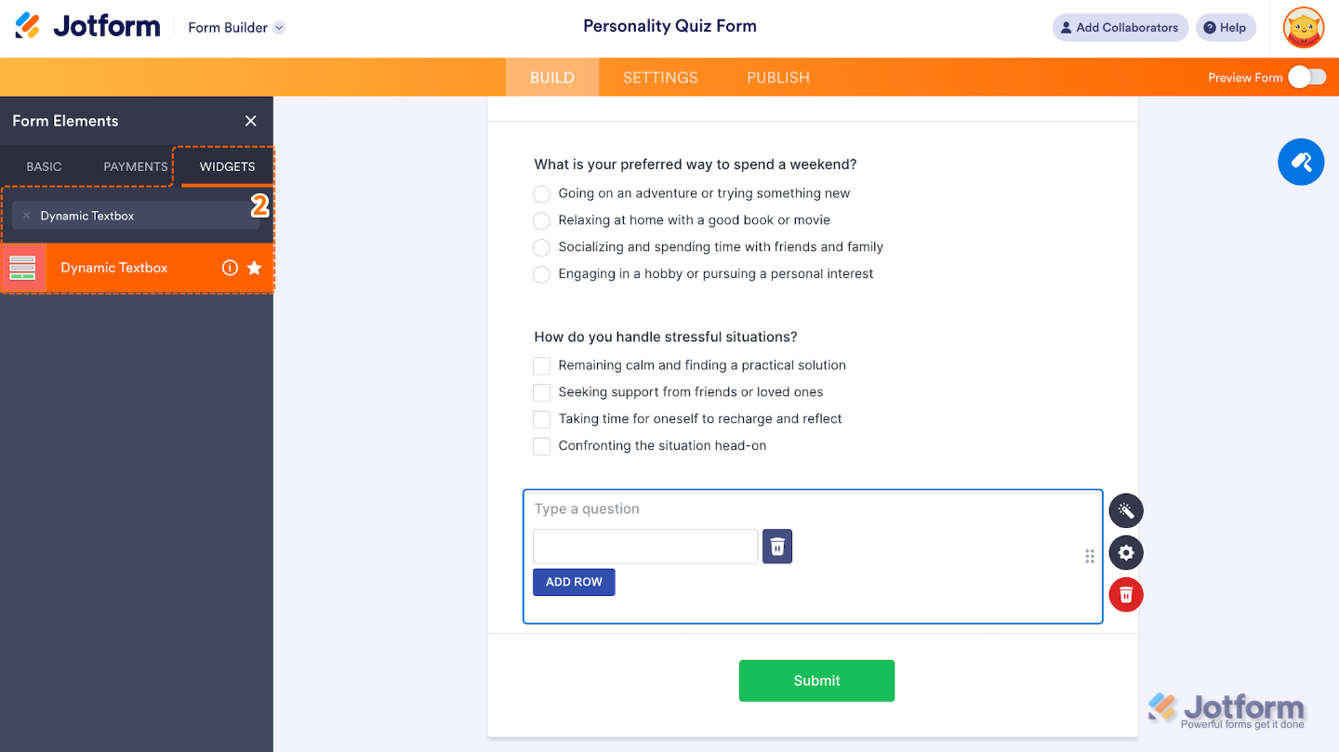
Task: Select 'Relaxing at home with a good book'
Action: pos(541,220)
